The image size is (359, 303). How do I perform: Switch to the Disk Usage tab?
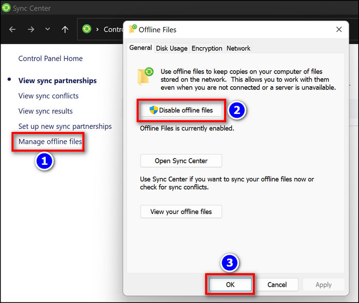pyautogui.click(x=172, y=48)
